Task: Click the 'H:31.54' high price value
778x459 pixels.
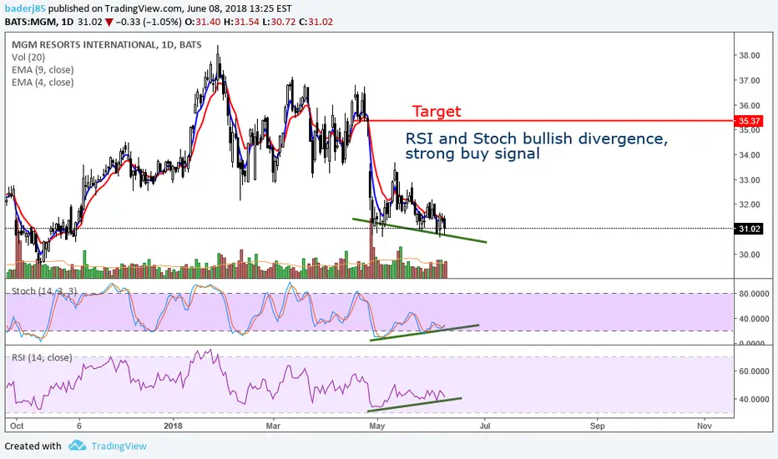Action: pyautogui.click(x=240, y=22)
